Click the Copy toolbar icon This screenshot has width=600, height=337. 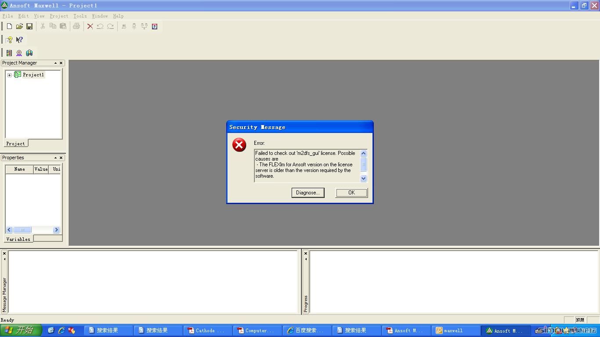coord(53,26)
